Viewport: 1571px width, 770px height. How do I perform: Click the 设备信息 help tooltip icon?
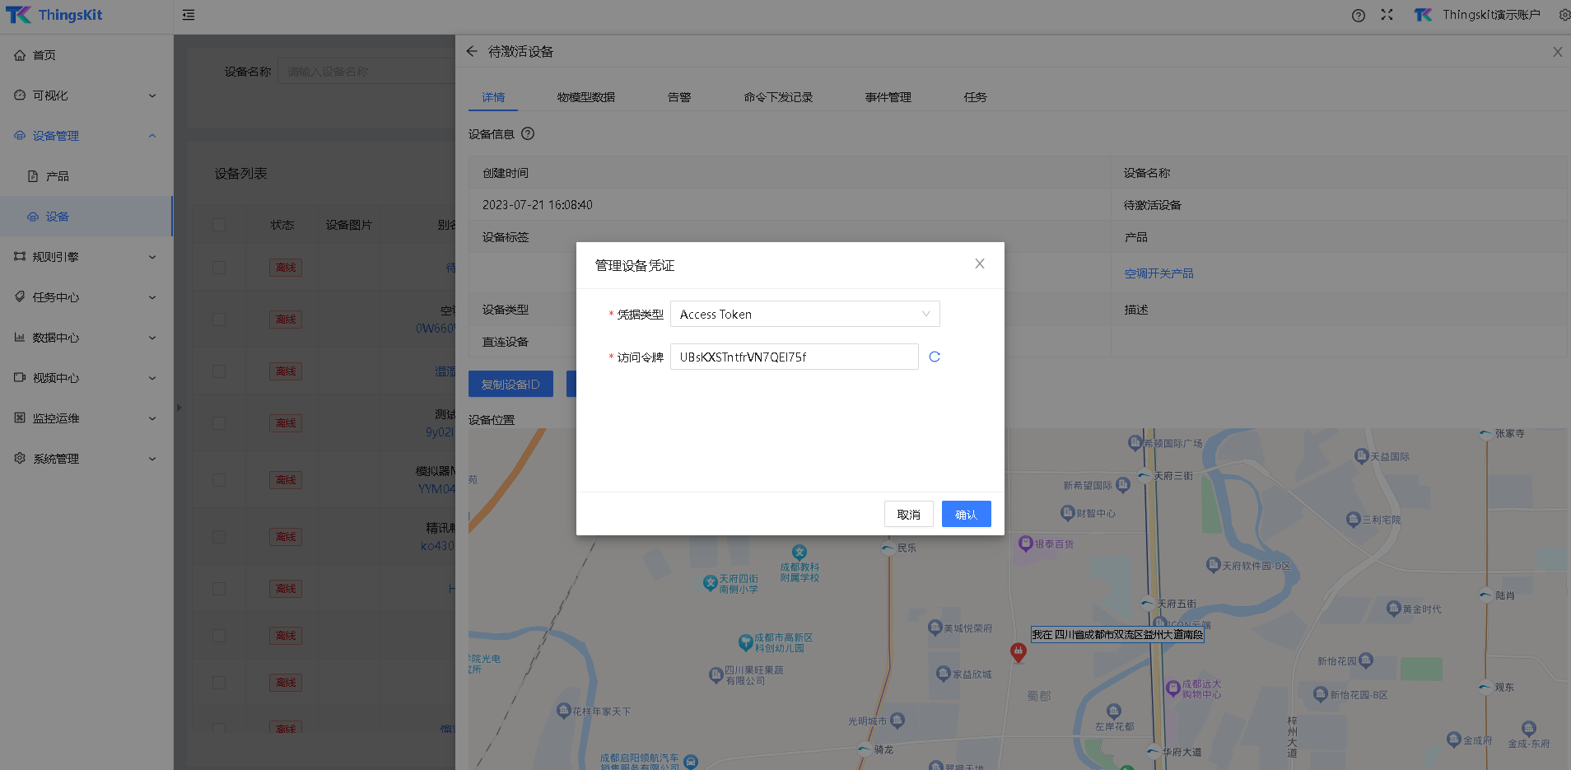[x=528, y=133]
